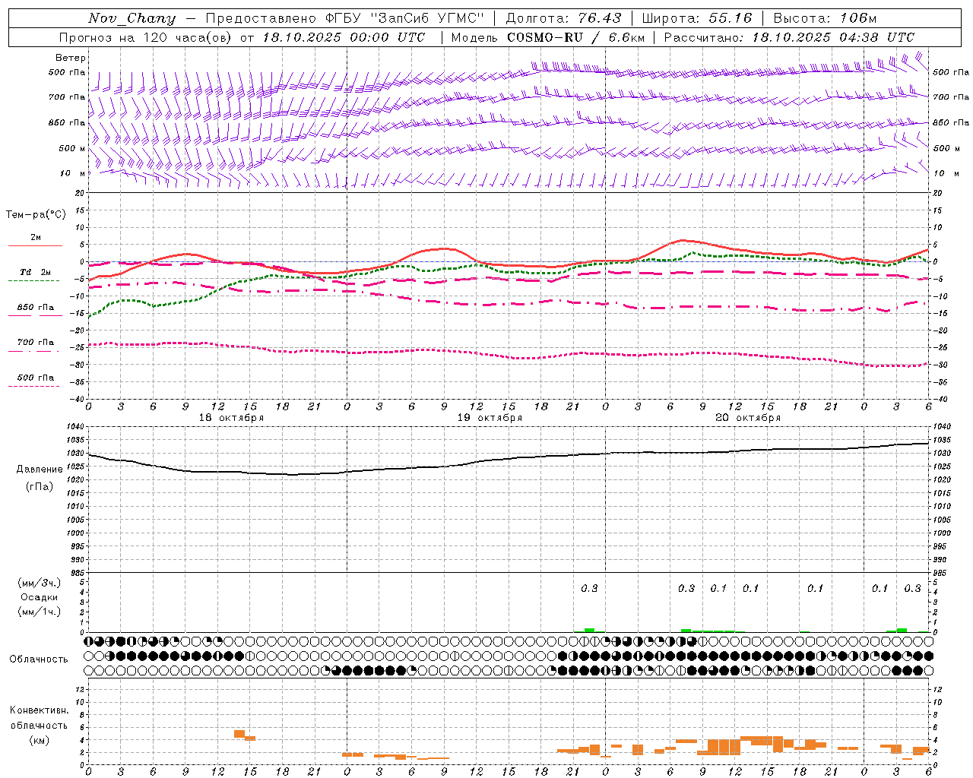Viewport: 973px width, 778px height.
Task: Click the 500 м wind level label on left
Action: pyautogui.click(x=72, y=148)
